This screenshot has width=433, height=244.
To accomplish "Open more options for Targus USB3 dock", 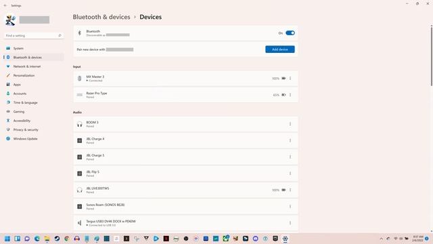I will [290, 223].
